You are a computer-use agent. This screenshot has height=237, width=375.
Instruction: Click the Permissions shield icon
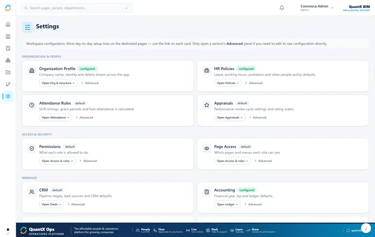click(x=32, y=148)
